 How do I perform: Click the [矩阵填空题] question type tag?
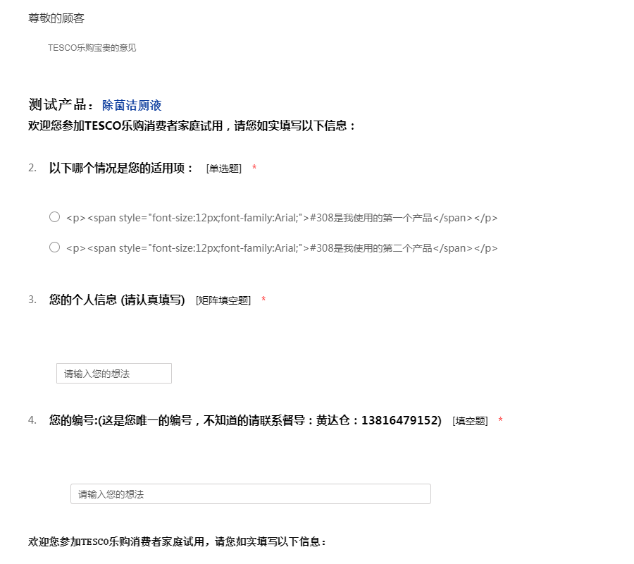pyautogui.click(x=223, y=300)
